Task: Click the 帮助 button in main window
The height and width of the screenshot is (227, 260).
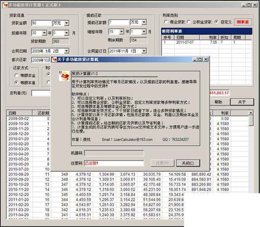Action: pyautogui.click(x=218, y=102)
